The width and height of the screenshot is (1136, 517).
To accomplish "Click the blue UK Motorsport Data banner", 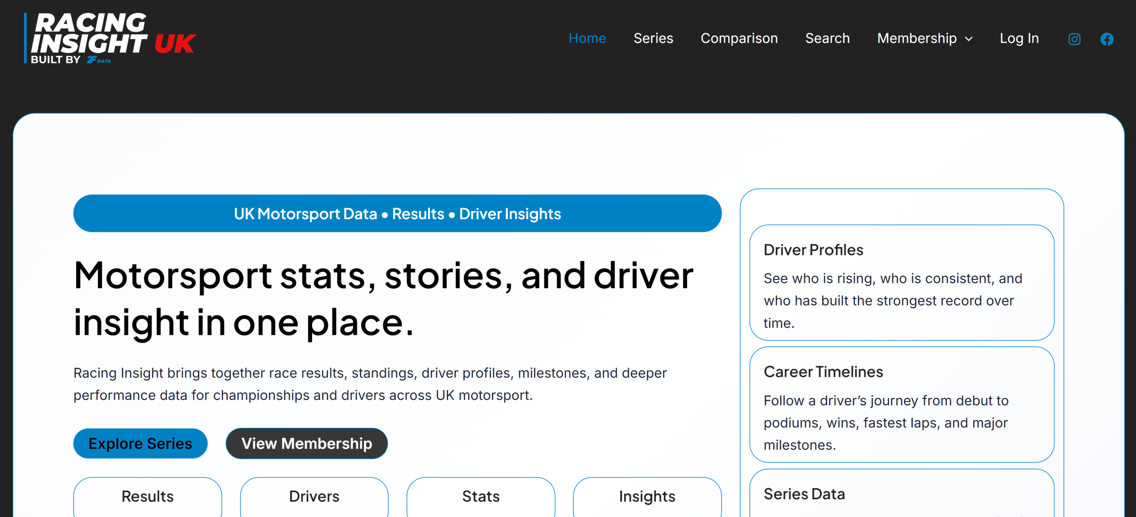I will point(397,214).
